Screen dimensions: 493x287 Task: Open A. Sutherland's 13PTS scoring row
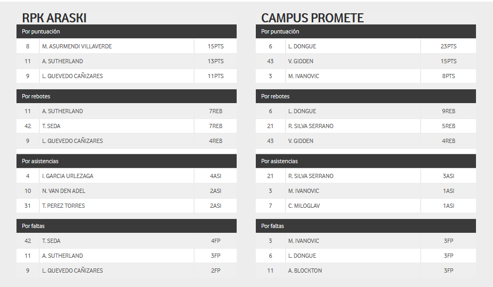[x=127, y=61]
